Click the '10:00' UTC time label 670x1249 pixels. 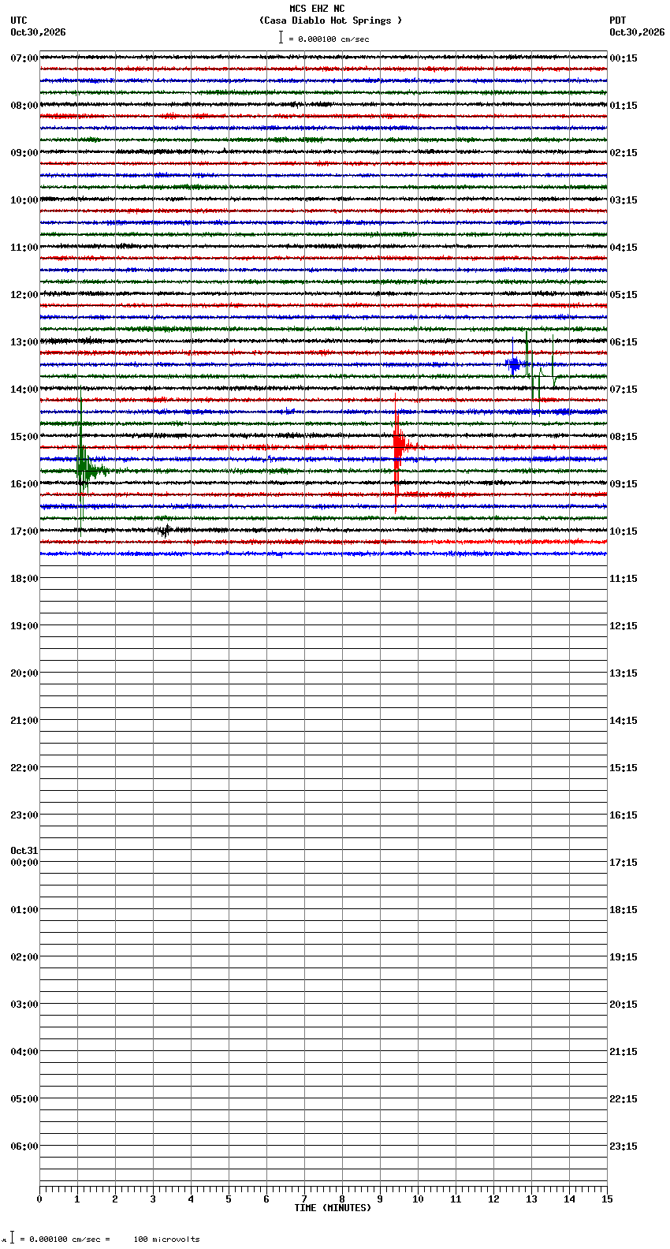24,200
